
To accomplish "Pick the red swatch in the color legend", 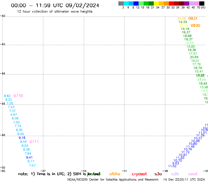I will pyautogui.click(x=171, y=3).
